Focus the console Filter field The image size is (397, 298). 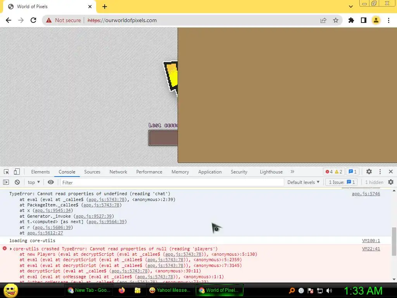click(x=172, y=182)
